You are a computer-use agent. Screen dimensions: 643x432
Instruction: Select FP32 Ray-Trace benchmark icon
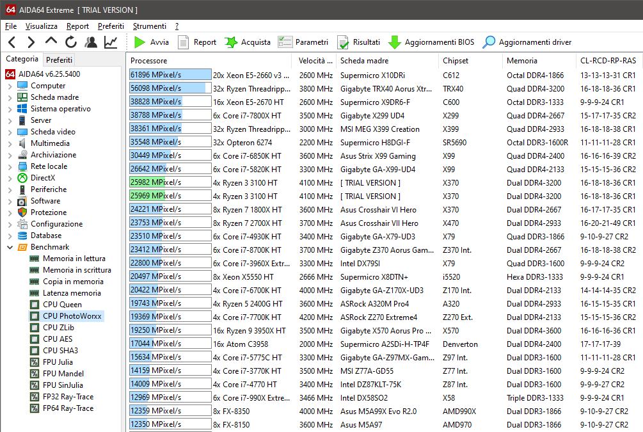pos(35,396)
